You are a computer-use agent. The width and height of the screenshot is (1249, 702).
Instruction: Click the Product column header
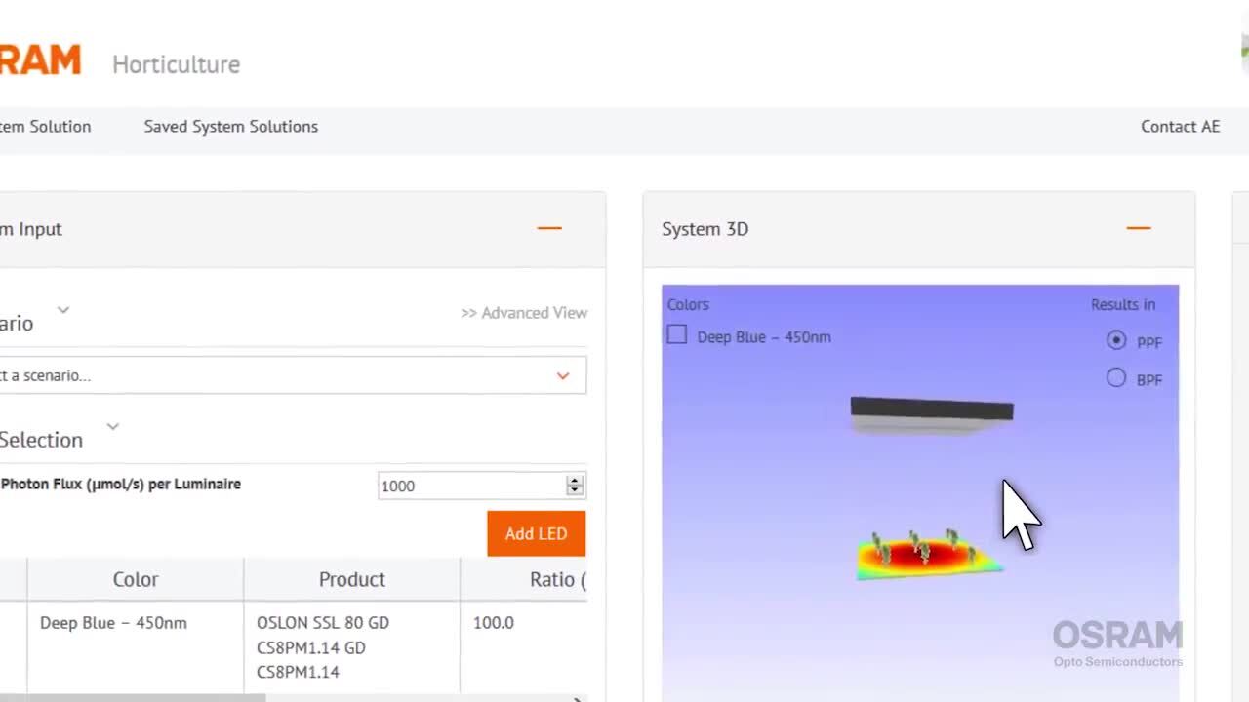(x=352, y=579)
